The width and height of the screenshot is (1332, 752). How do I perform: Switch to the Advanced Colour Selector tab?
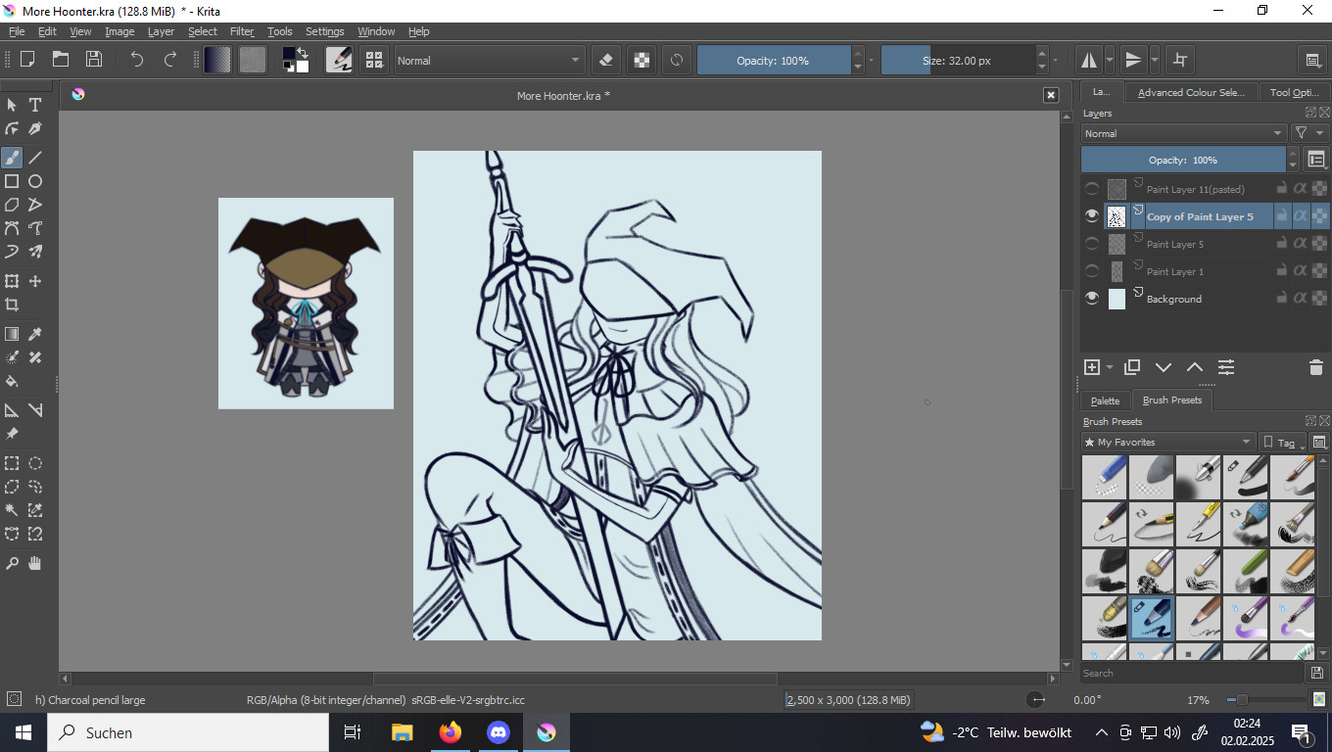1191,92
